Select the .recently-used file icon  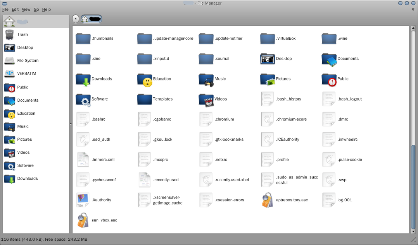145,180
